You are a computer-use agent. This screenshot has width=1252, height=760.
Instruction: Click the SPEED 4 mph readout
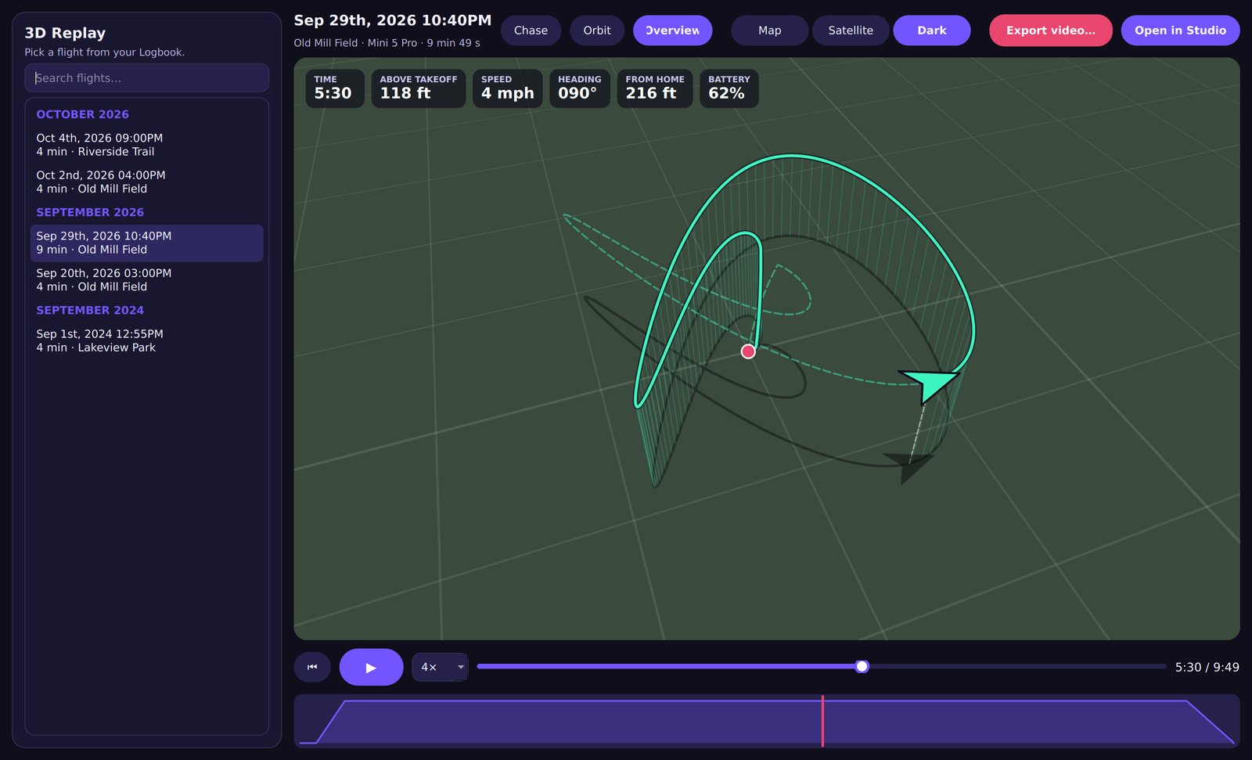coord(508,88)
